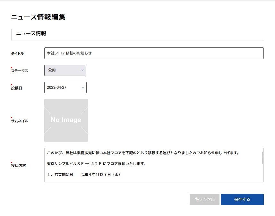
Task: Place cursor in the 東京サンプルビル line
Action: coord(96,164)
